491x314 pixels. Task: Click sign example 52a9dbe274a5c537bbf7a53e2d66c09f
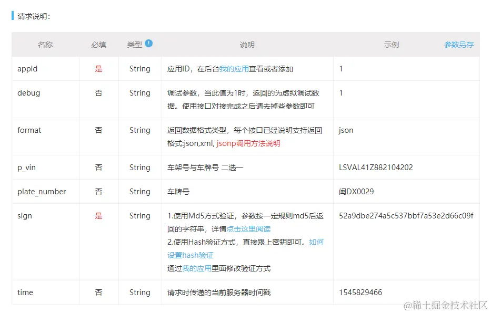(406, 216)
